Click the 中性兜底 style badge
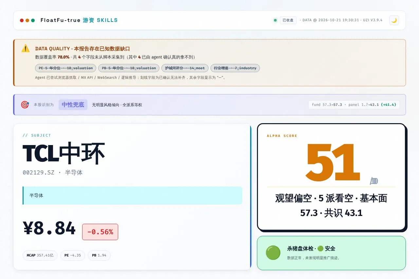 pyautogui.click(x=73, y=105)
